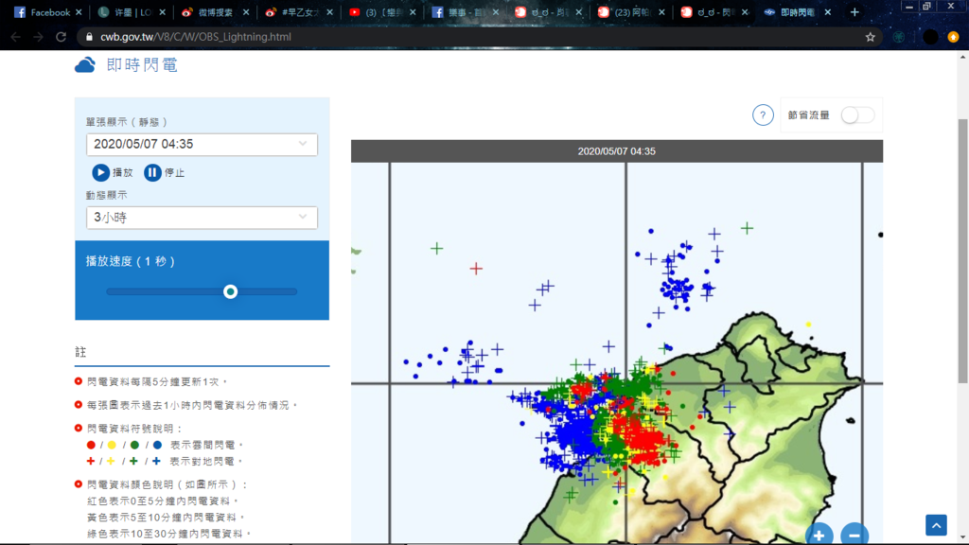Click the map timestamp header 2020/05/07 04:35

click(x=617, y=151)
